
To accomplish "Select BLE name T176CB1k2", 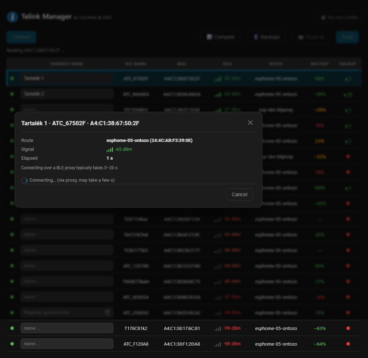I will (x=136, y=328).
